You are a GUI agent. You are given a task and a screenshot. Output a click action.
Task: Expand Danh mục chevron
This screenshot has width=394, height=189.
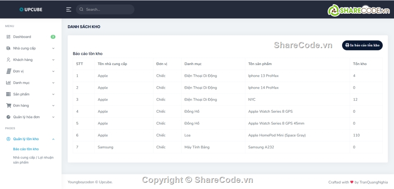(x=53, y=83)
